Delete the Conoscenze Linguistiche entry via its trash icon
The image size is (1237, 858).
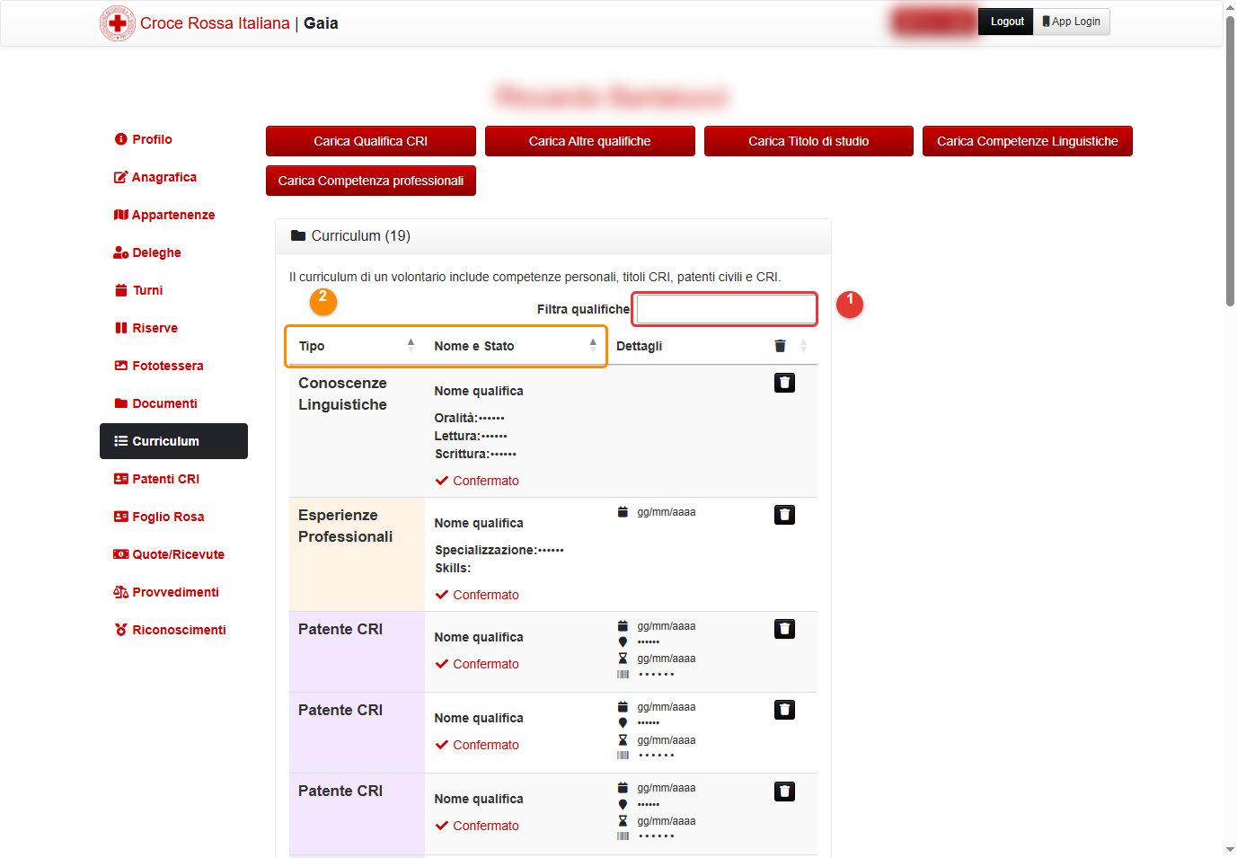click(x=784, y=383)
